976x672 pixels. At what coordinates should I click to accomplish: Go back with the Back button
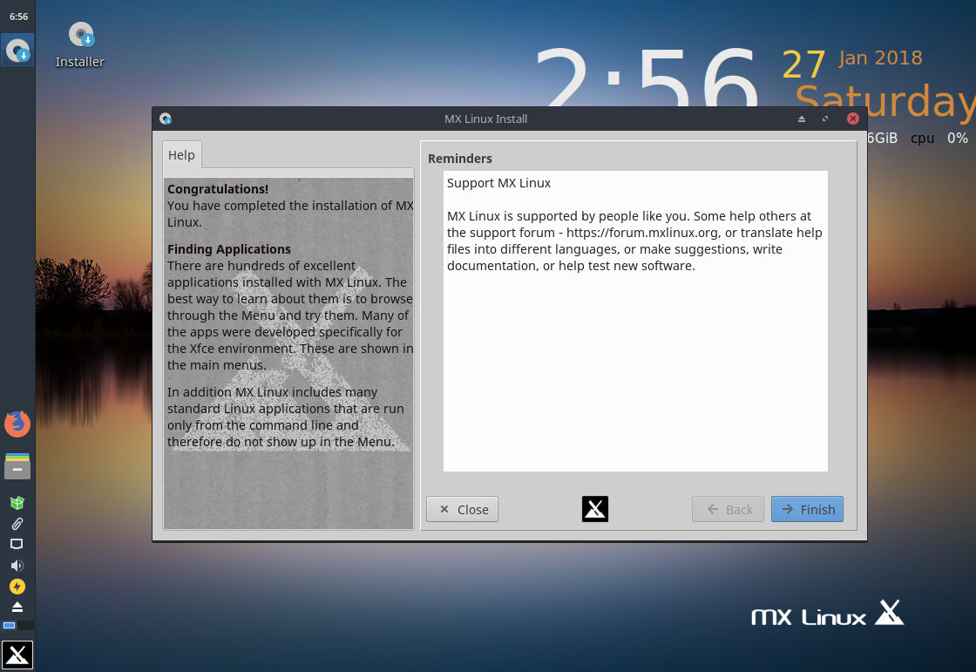(728, 509)
